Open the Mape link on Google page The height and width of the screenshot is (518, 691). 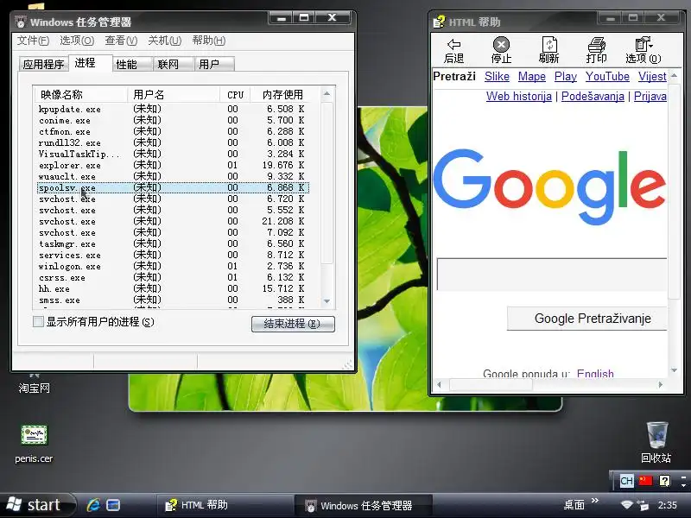[x=532, y=76]
